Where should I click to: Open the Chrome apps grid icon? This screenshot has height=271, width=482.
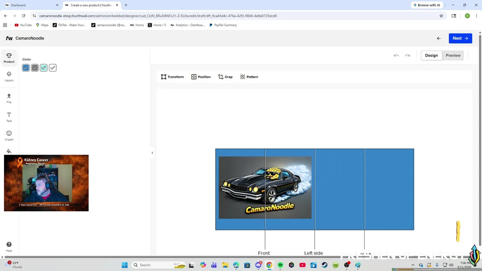(x=5, y=25)
